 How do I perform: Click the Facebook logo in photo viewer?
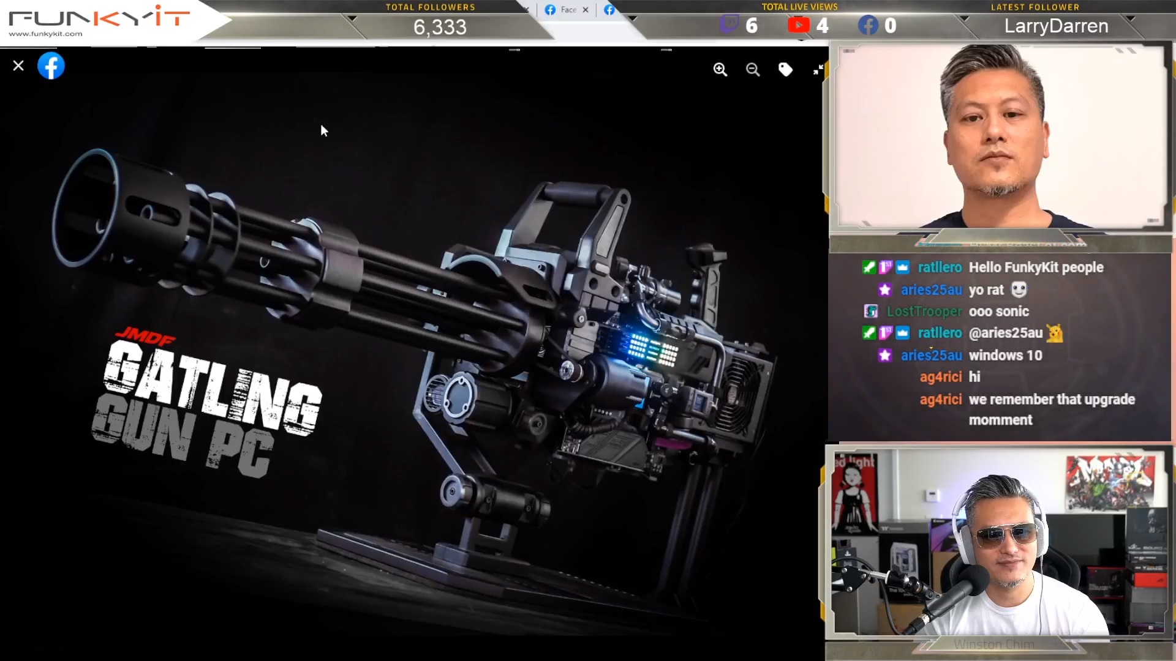(x=51, y=65)
